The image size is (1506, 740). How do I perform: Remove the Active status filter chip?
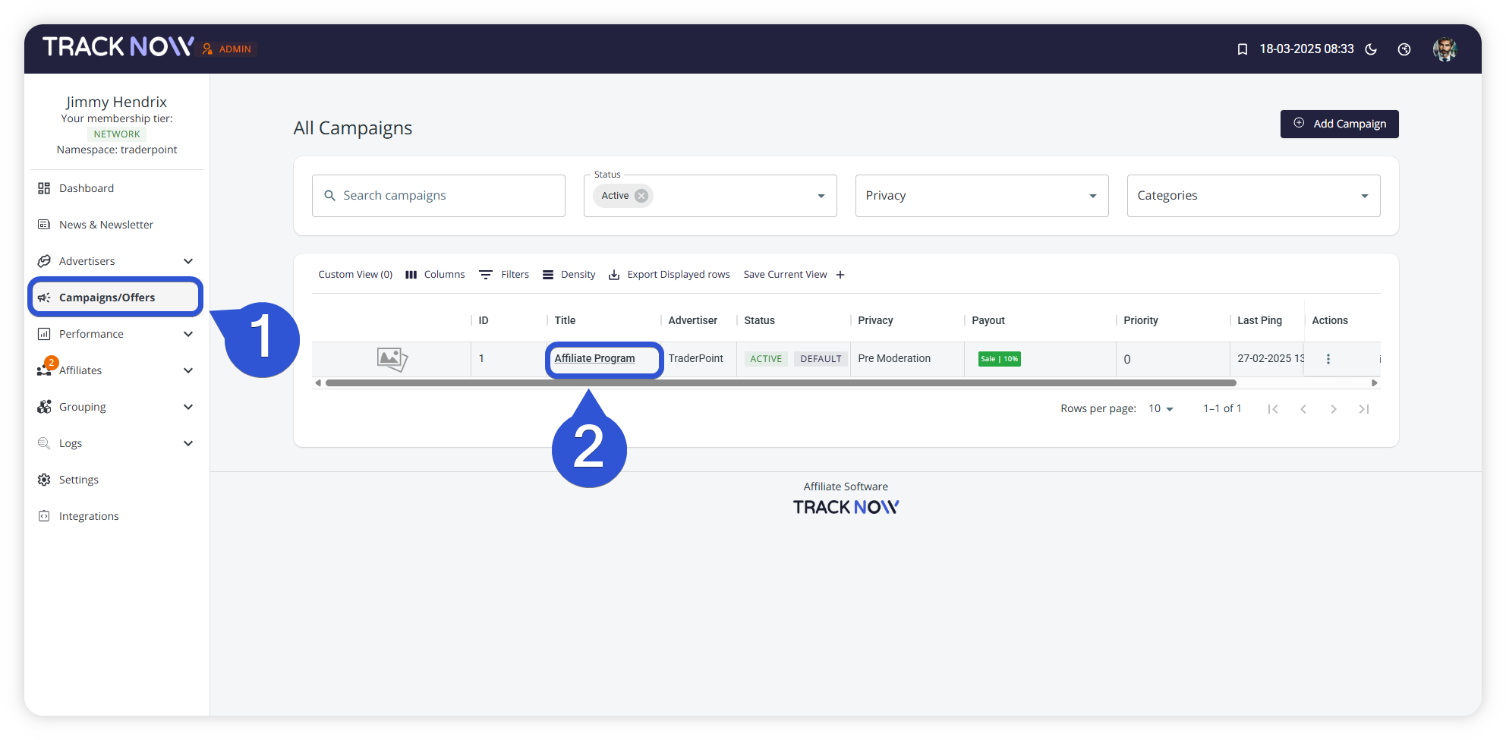(641, 195)
